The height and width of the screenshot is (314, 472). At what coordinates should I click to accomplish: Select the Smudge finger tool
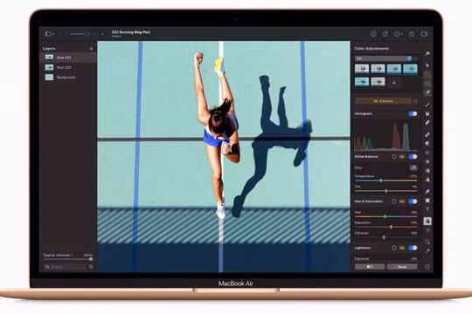[427, 180]
